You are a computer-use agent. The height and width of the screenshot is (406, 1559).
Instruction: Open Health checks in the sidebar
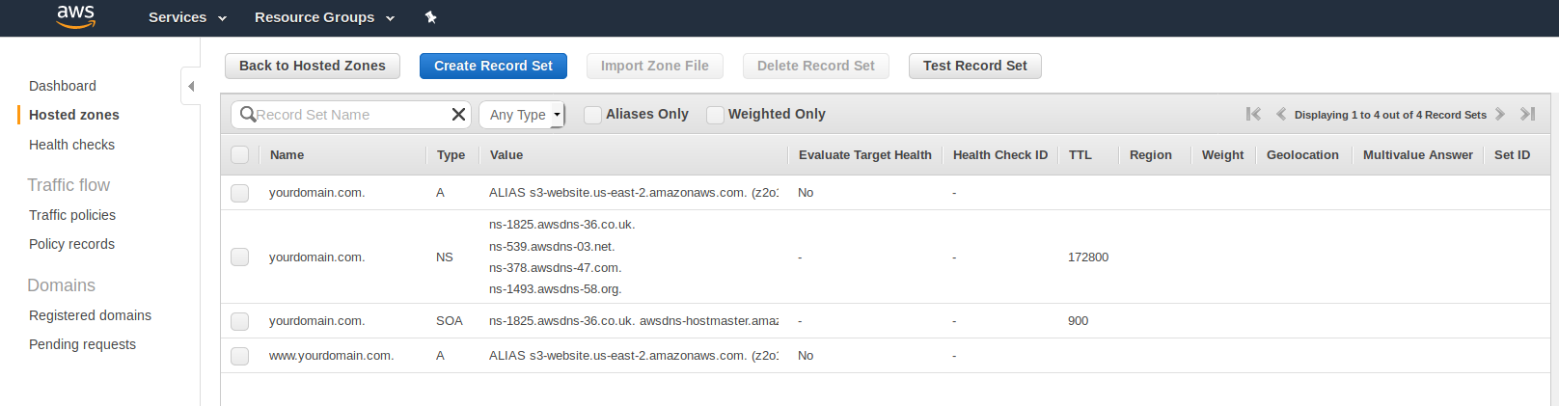[71, 145]
